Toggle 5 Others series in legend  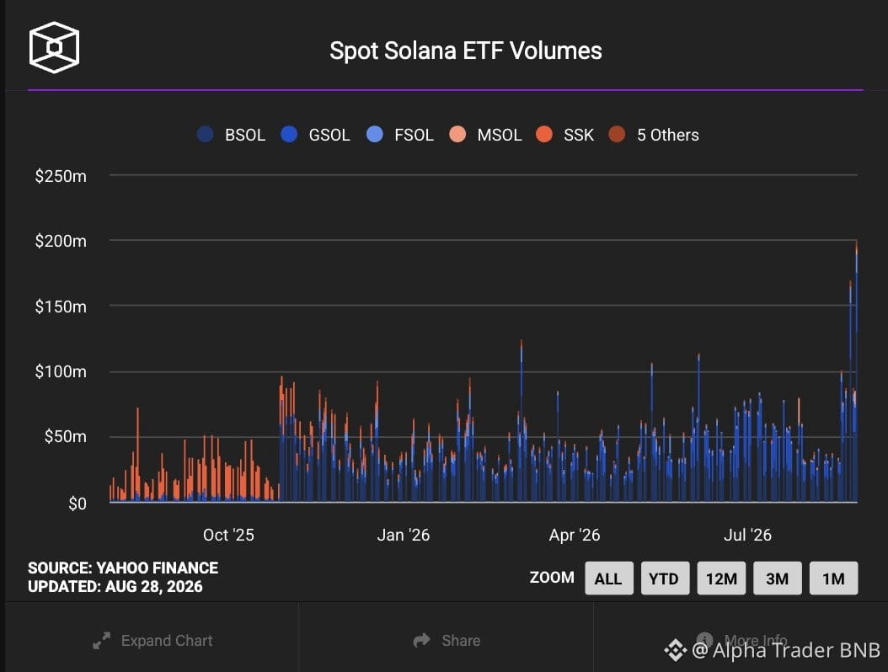[x=654, y=135]
